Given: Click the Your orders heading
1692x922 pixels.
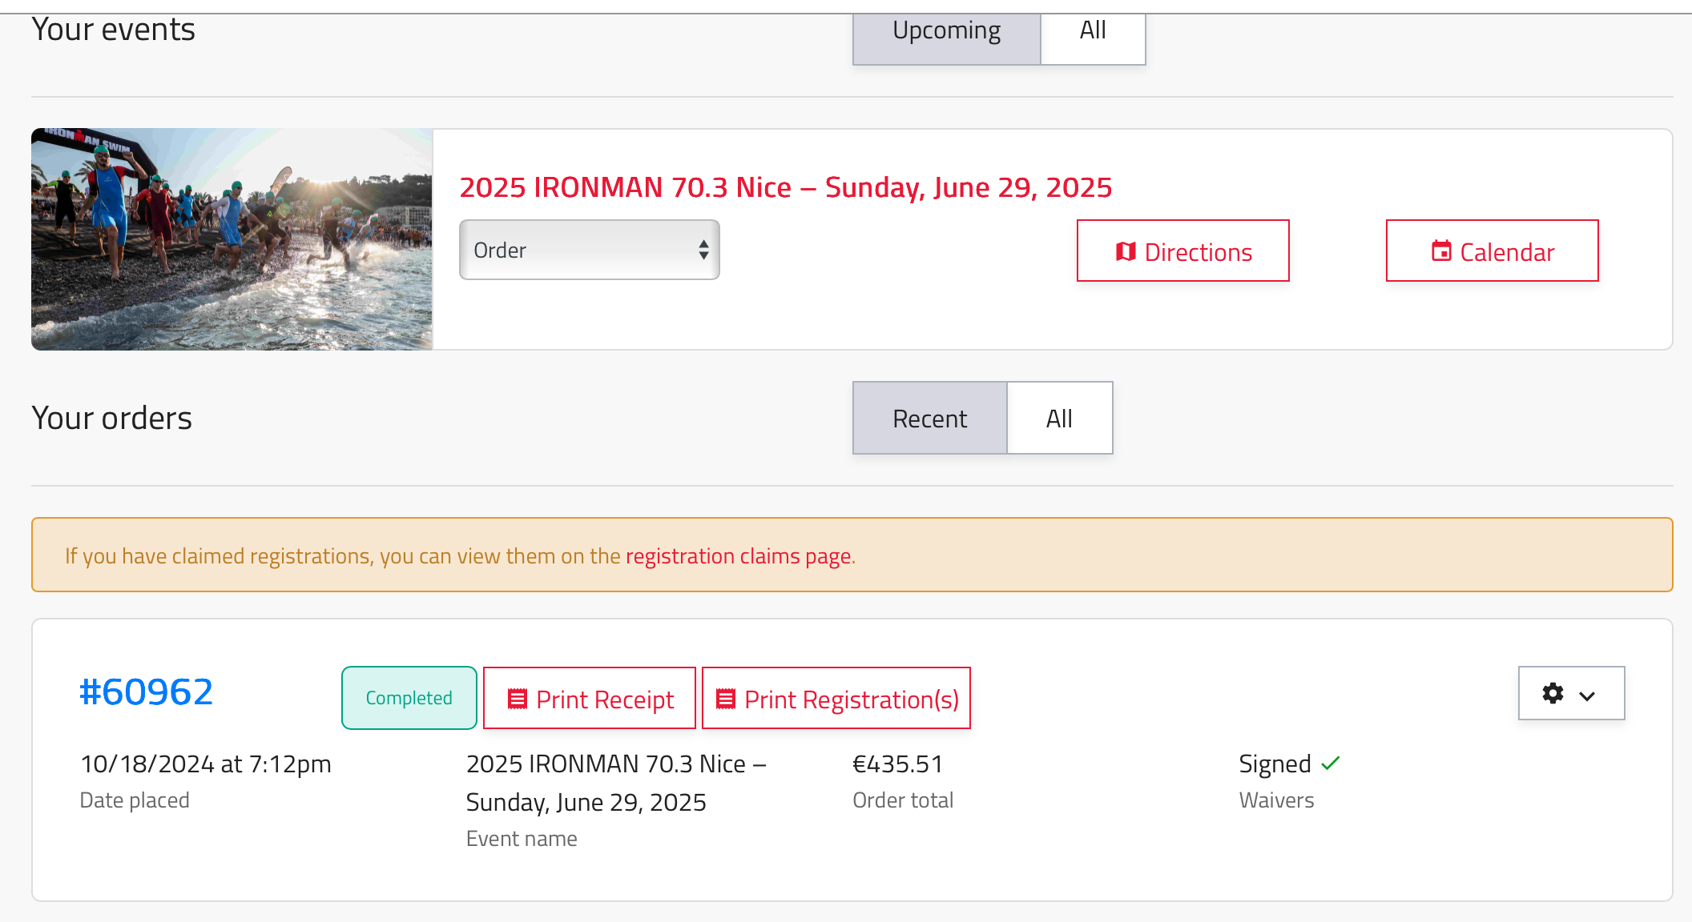Looking at the screenshot, I should click(112, 418).
